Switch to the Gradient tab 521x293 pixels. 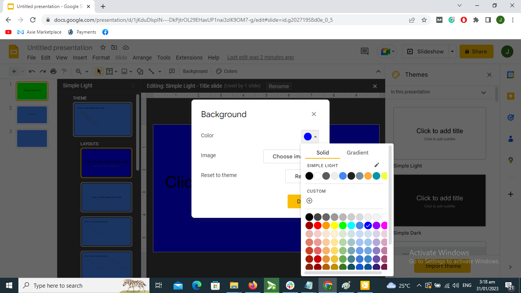[x=357, y=152]
